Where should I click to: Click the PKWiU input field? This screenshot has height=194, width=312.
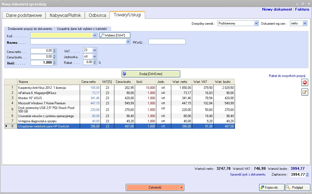pyautogui.click(x=167, y=42)
